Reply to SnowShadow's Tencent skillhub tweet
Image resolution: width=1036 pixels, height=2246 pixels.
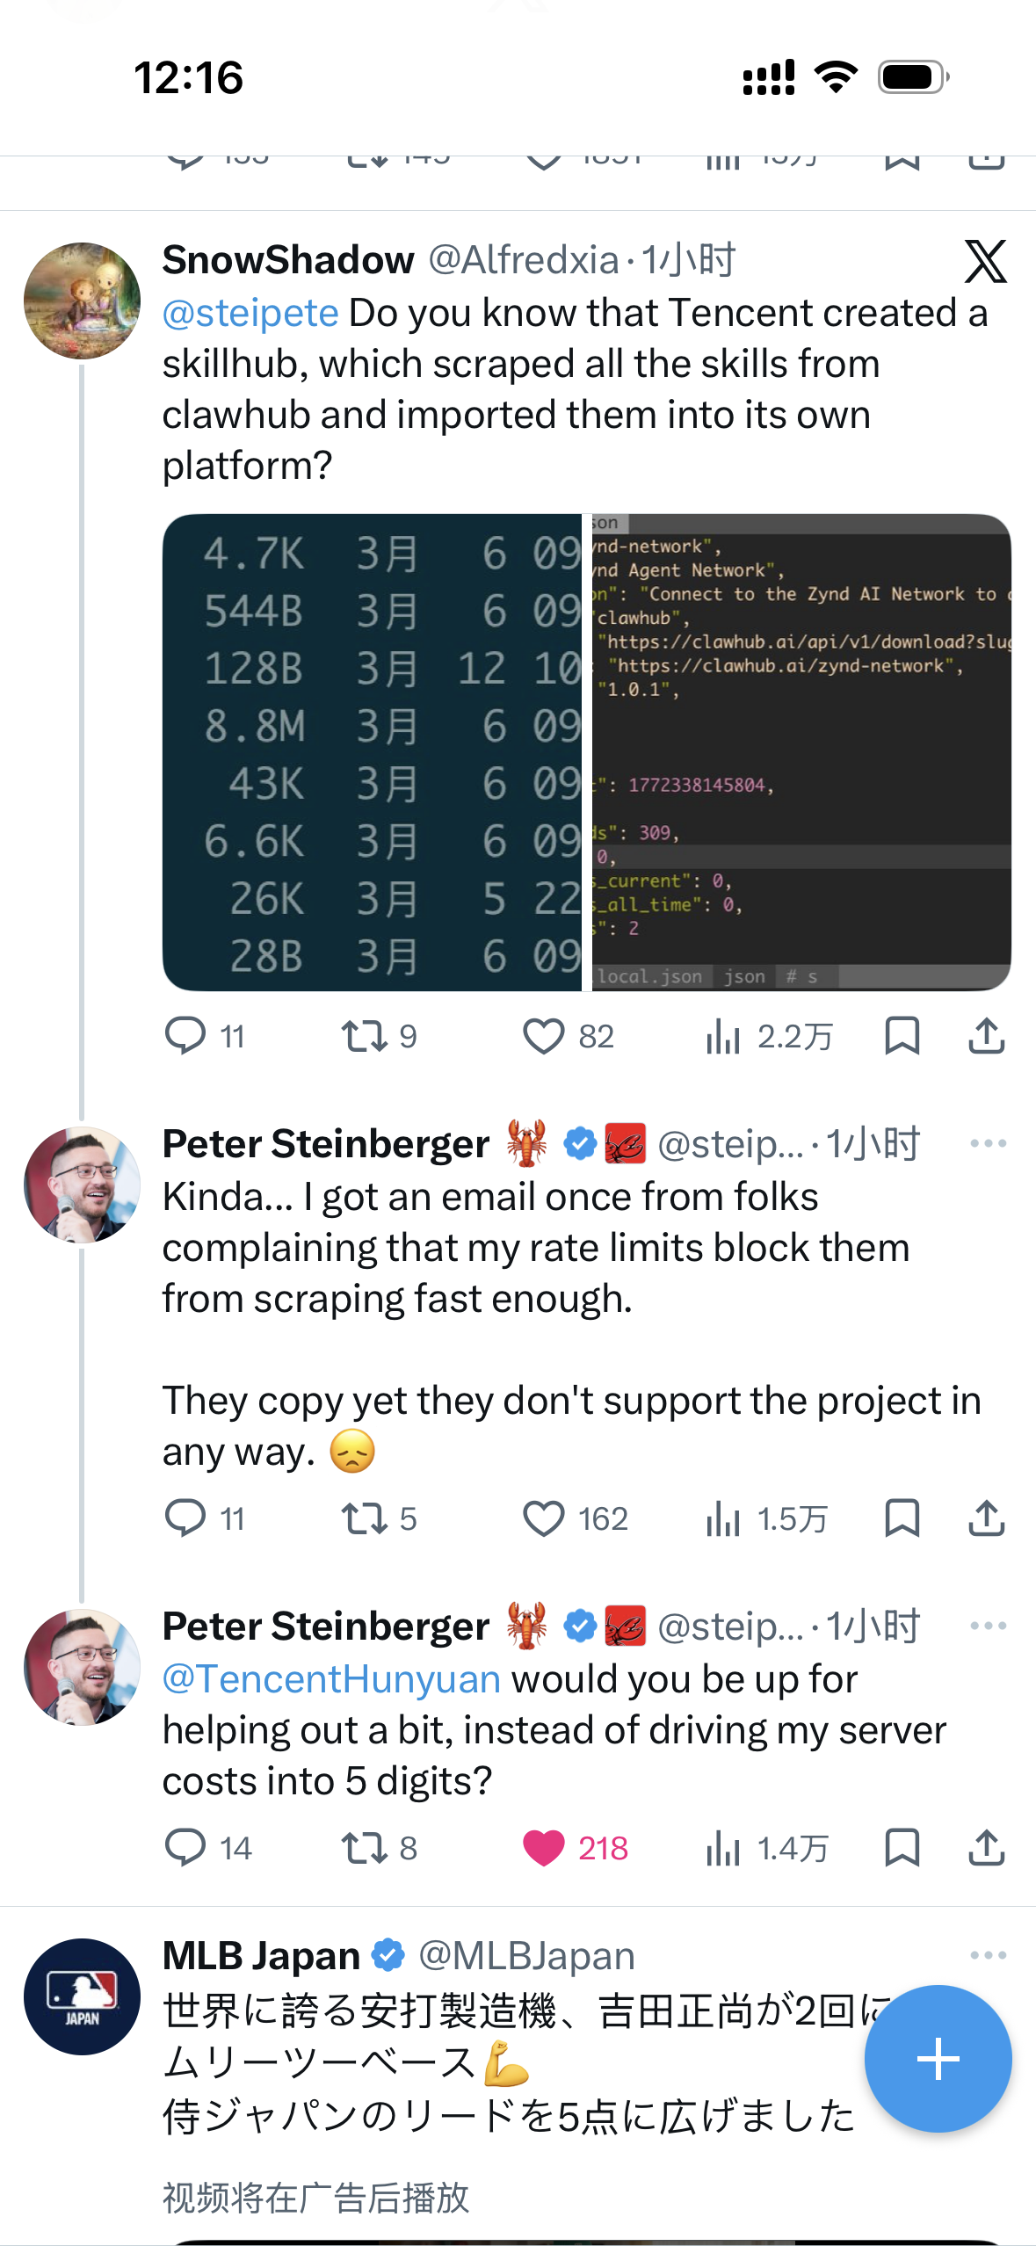[x=185, y=1036]
